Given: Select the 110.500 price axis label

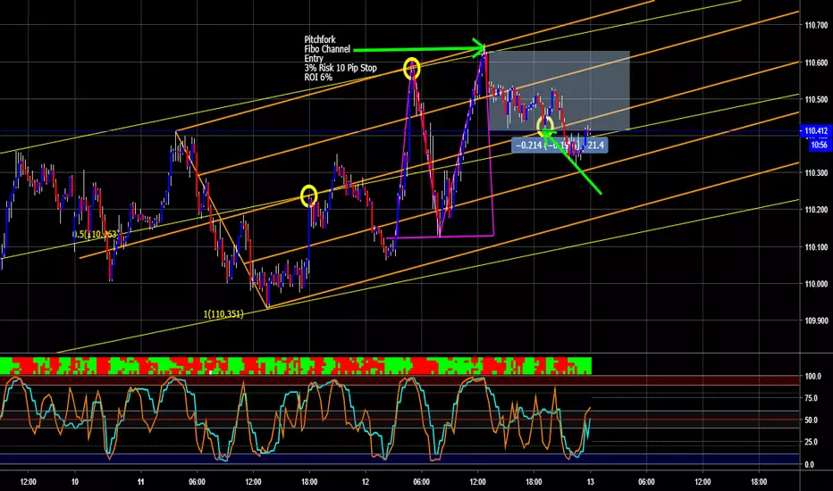Looking at the screenshot, I should (816, 99).
